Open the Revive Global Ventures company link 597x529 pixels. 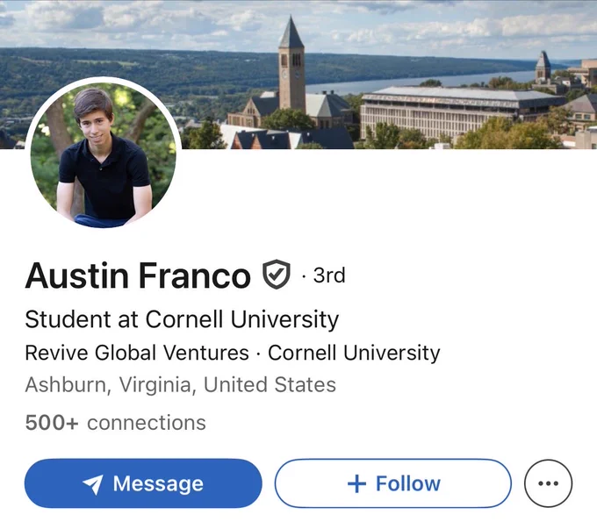[137, 353]
